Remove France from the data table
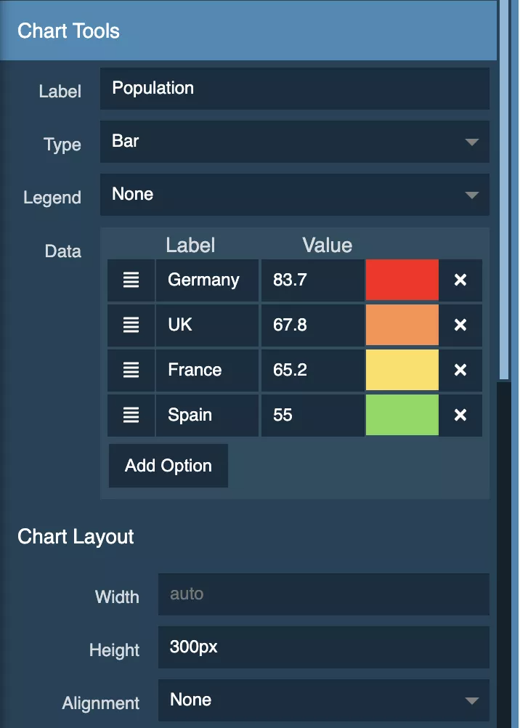The height and width of the screenshot is (728, 520). pos(461,370)
